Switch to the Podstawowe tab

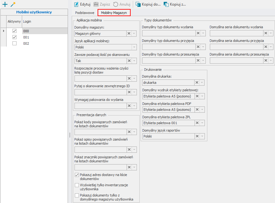(x=85, y=13)
